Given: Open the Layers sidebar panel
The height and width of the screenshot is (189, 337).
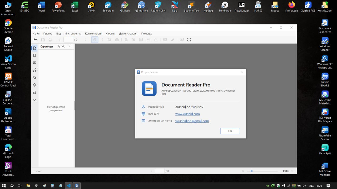Looking at the screenshot, I should pos(34,85).
